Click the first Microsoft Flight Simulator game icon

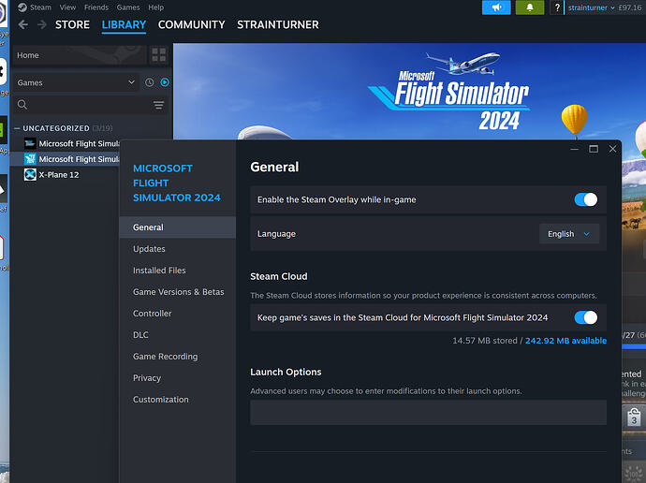click(x=30, y=143)
